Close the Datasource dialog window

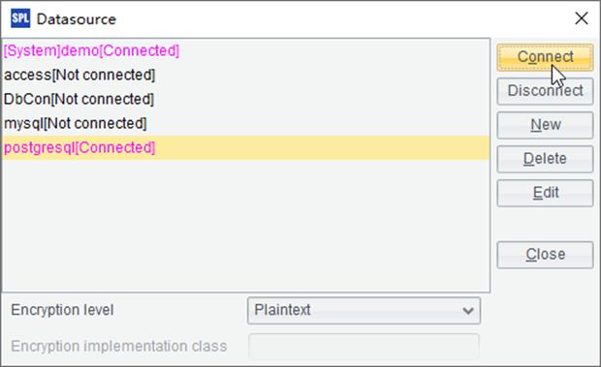click(582, 18)
